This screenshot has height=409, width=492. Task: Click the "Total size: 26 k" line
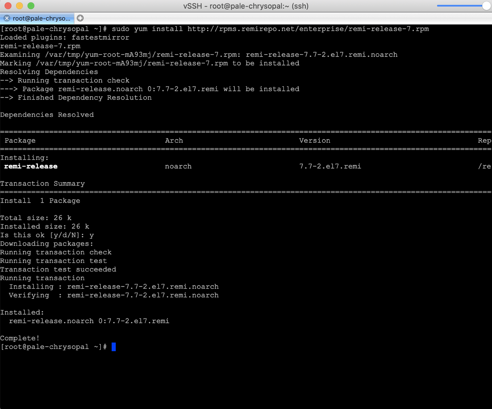(36, 218)
